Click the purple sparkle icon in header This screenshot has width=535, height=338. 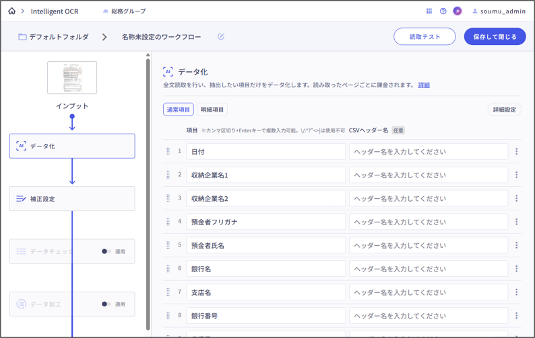pyautogui.click(x=458, y=11)
